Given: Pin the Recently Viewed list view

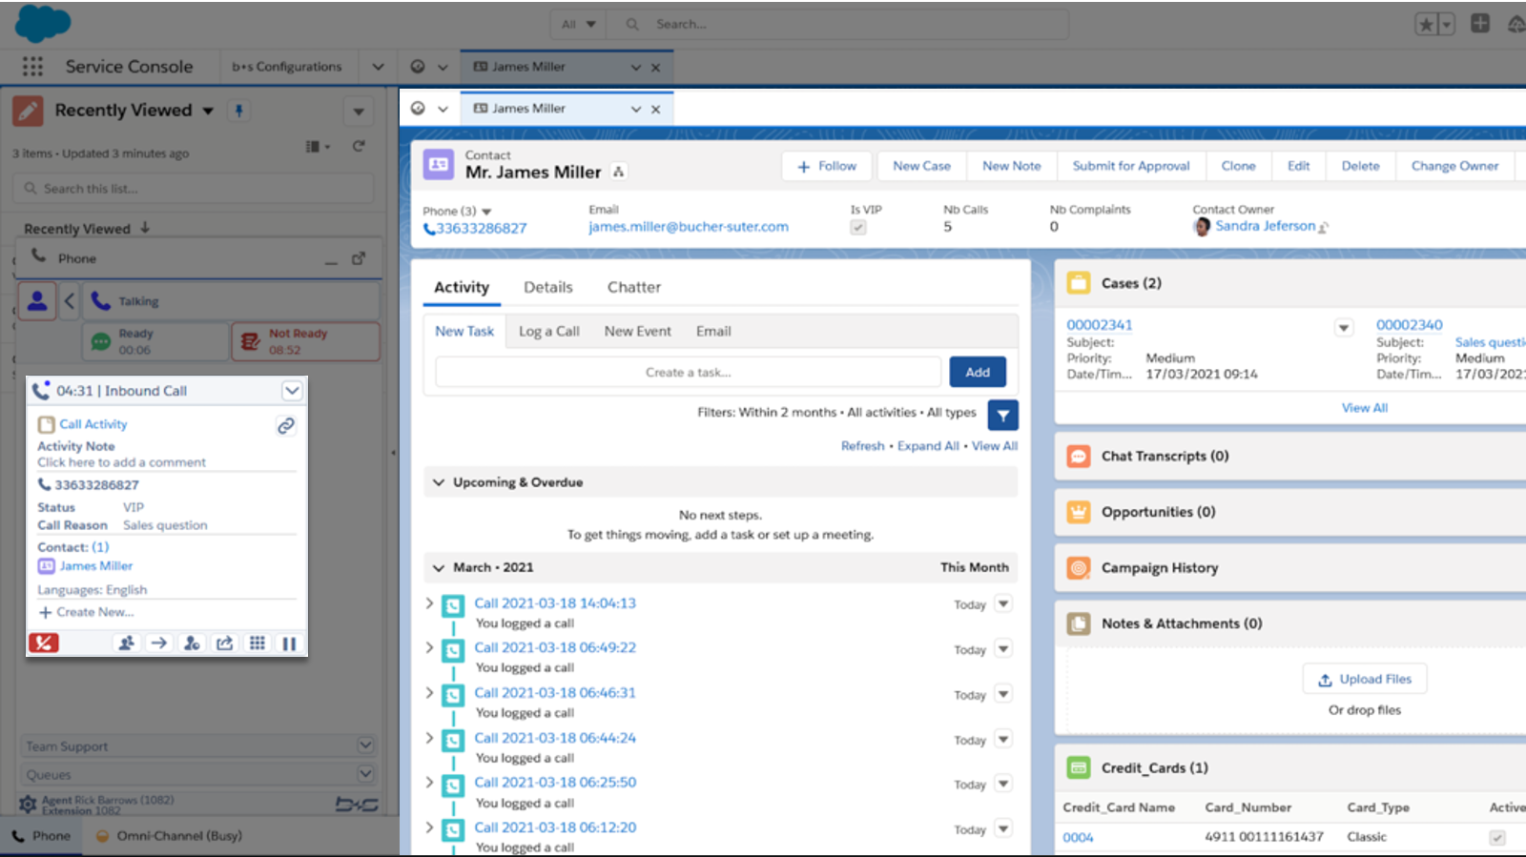Looking at the screenshot, I should [239, 111].
